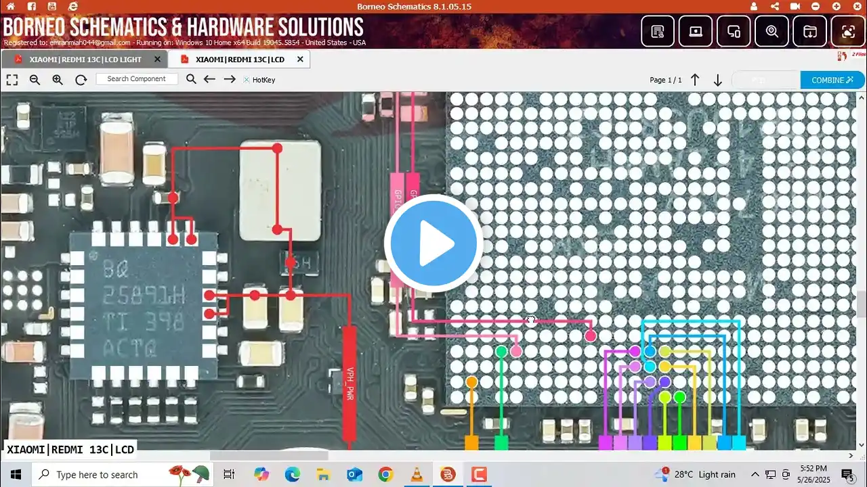
Task: Go back with the left arrow
Action: coord(210,79)
